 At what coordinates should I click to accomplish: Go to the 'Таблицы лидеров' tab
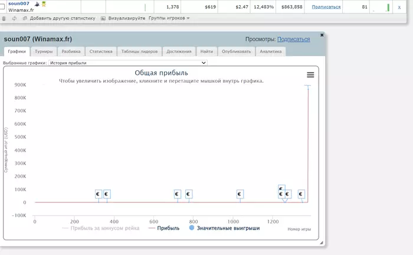point(139,51)
